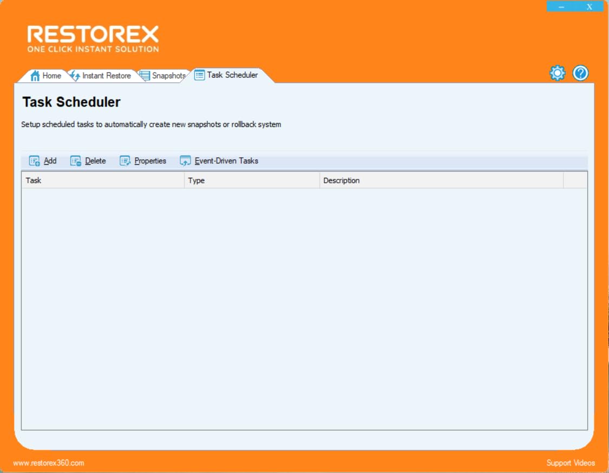Image resolution: width=609 pixels, height=473 pixels.
Task: Open task Properties button label
Action: pyautogui.click(x=150, y=161)
